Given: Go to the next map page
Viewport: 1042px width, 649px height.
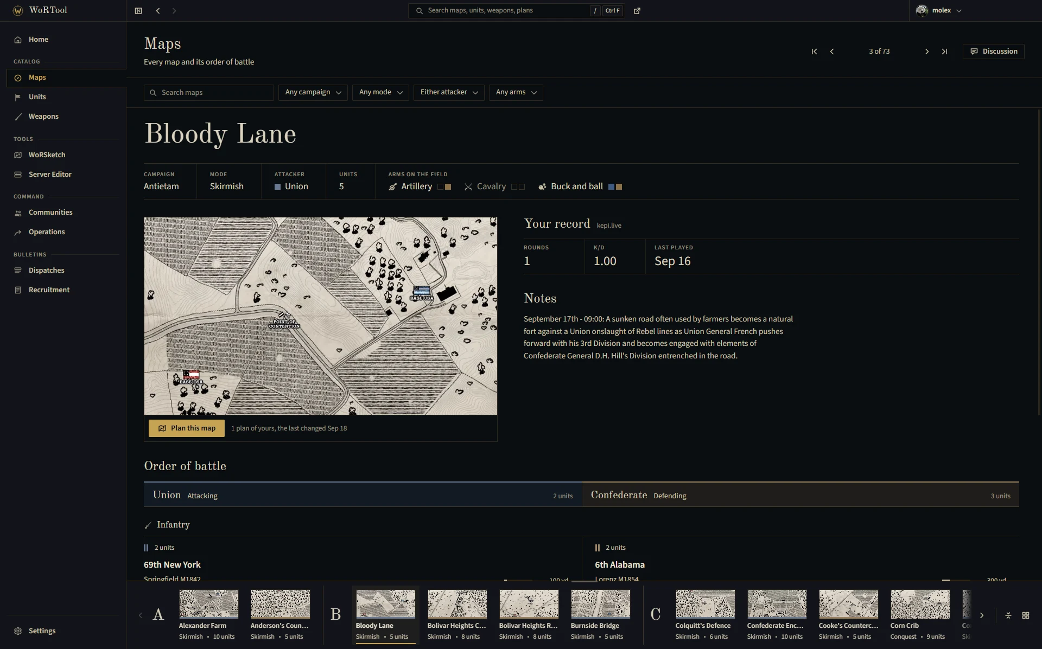Looking at the screenshot, I should pos(927,52).
